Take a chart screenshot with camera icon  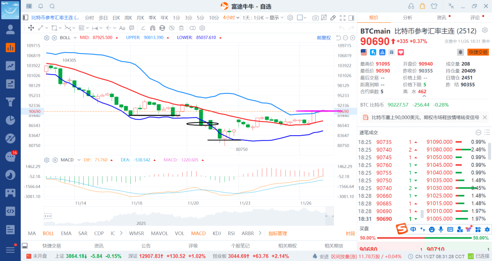(316, 18)
